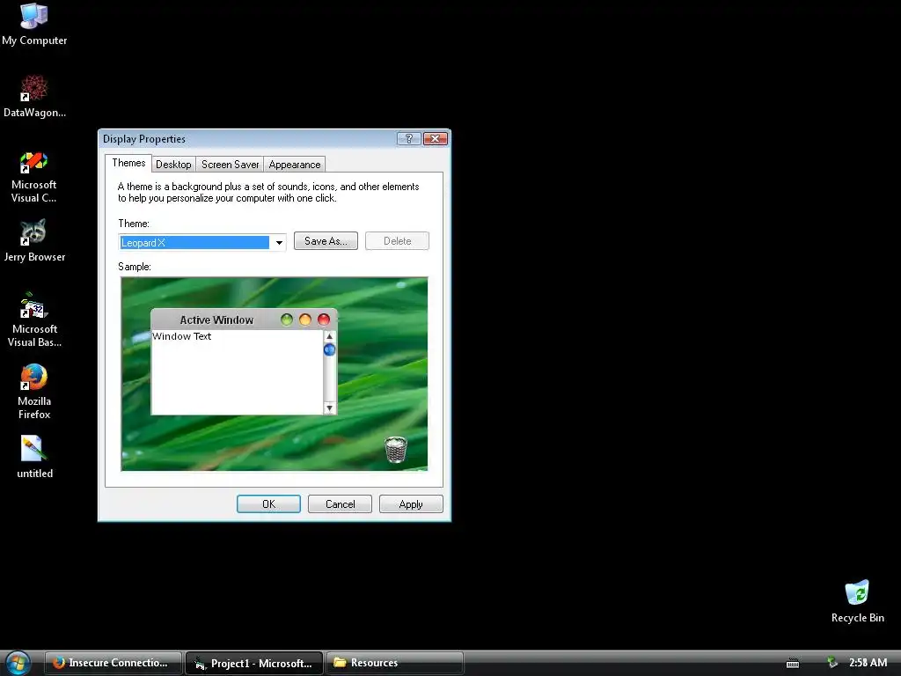Image resolution: width=901 pixels, height=676 pixels.
Task: Launch Jerry Browser raccoon icon
Action: (34, 241)
